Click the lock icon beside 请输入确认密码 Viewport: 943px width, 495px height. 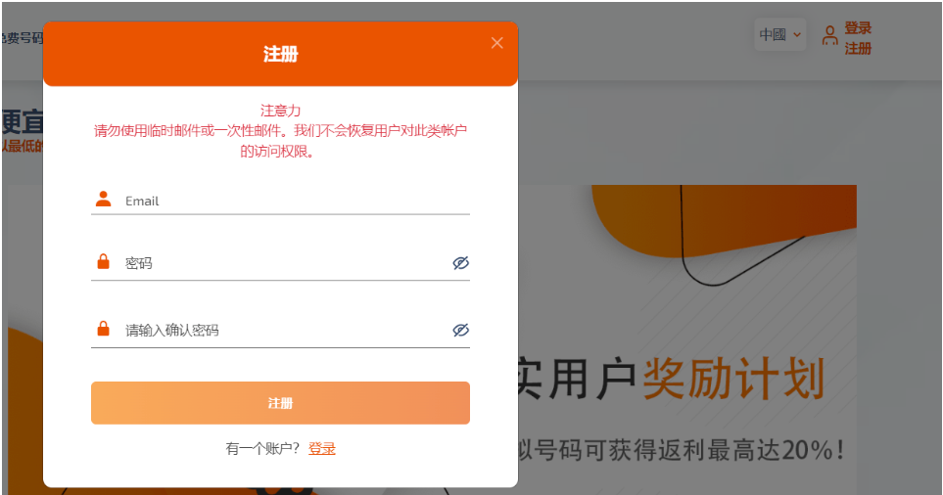pos(103,330)
